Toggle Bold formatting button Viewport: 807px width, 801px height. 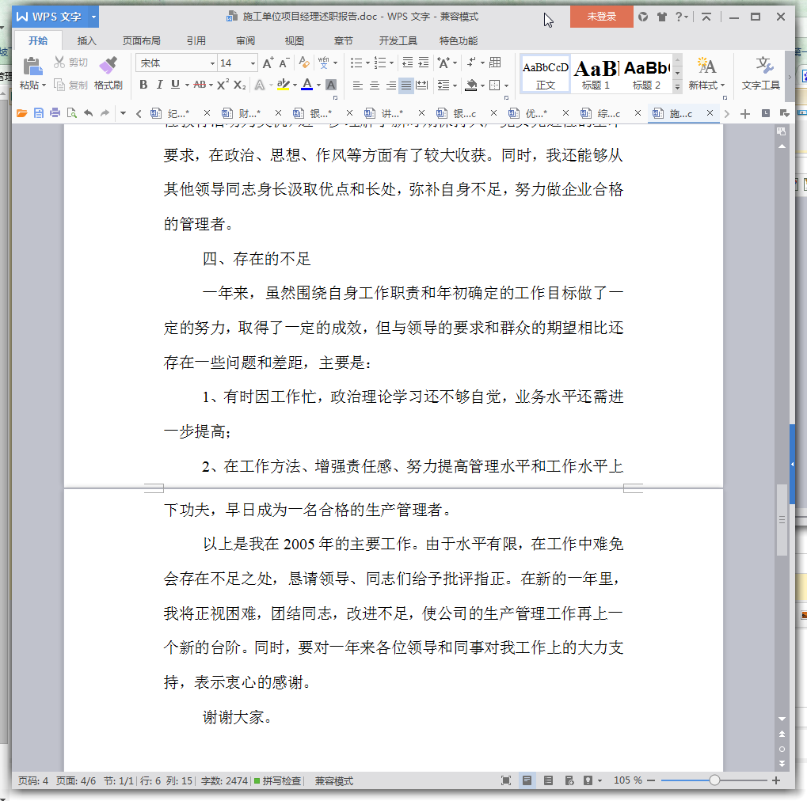pyautogui.click(x=143, y=85)
